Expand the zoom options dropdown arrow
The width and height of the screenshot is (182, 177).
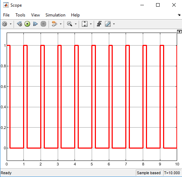click(76, 24)
